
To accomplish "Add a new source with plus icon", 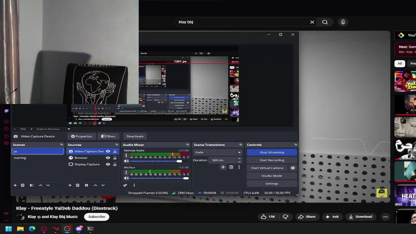I will click(x=70, y=185).
